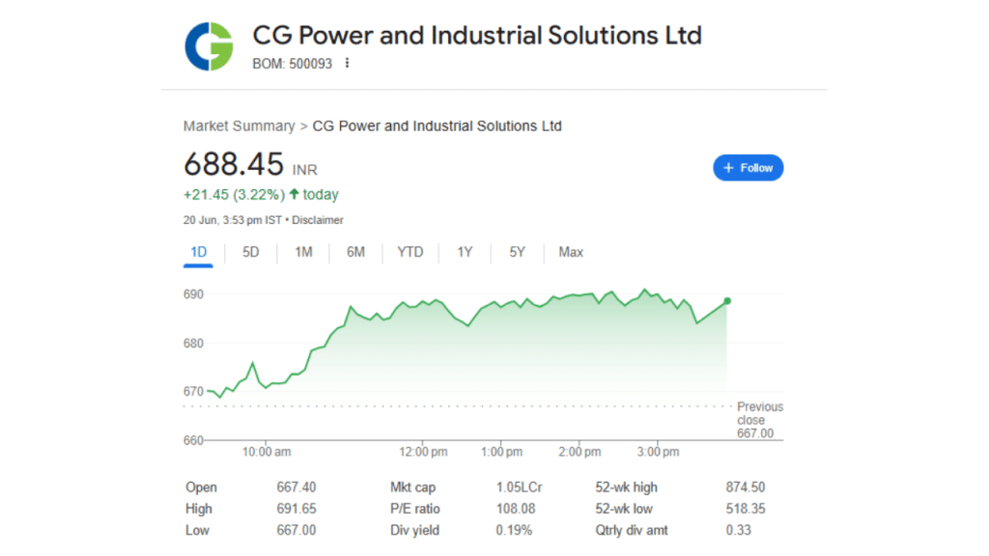Click the 688.45 INR price value
989x556 pixels.
[x=250, y=164]
